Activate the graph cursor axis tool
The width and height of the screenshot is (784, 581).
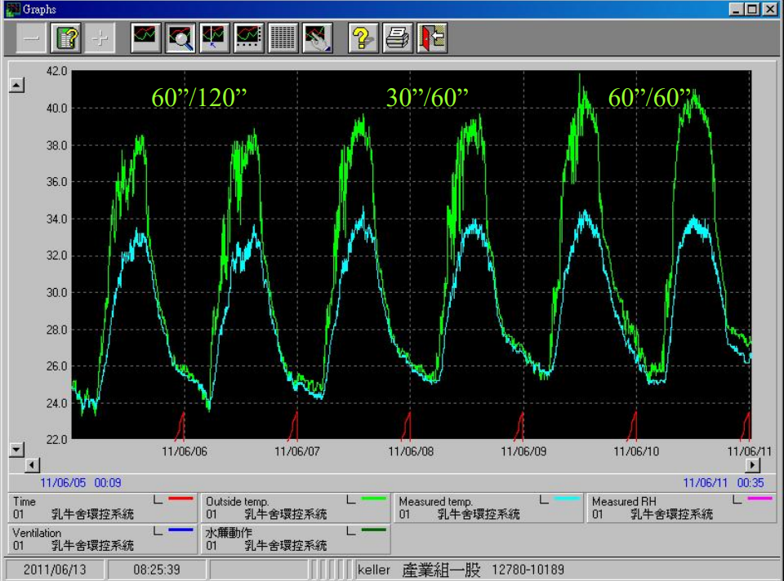(x=215, y=38)
